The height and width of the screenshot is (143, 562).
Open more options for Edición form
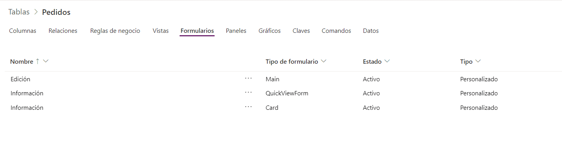248,79
